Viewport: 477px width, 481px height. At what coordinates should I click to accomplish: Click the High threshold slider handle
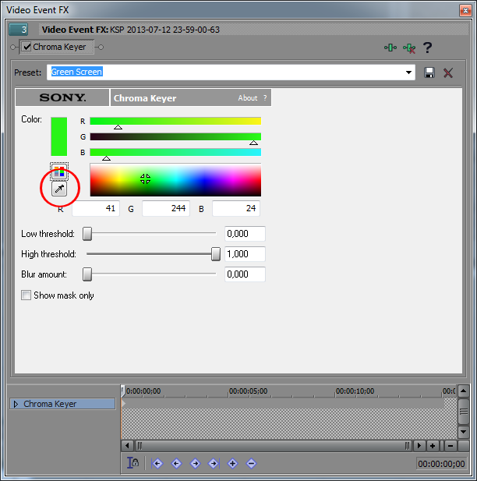click(x=215, y=254)
